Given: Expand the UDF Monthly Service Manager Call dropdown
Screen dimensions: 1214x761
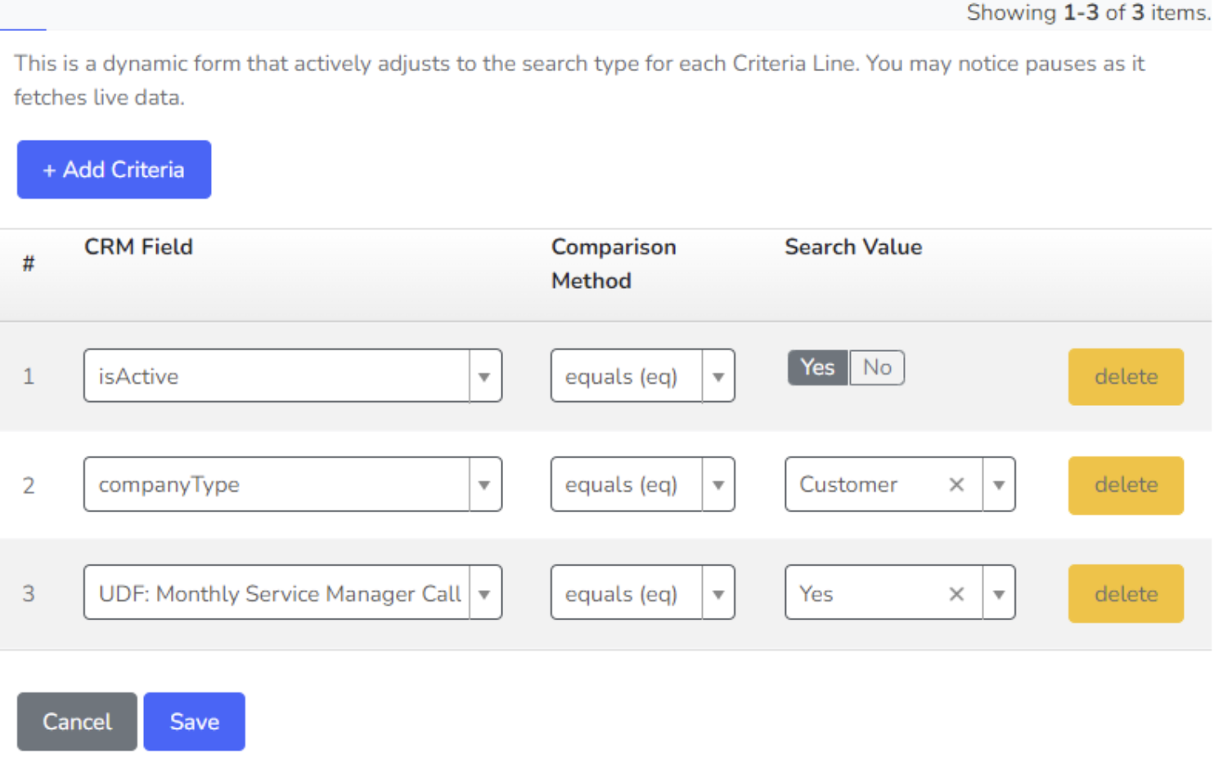Looking at the screenshot, I should pyautogui.click(x=484, y=593).
